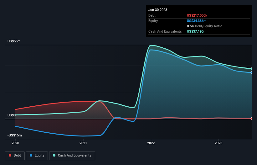Click the 2022 x-axis label
Viewport: 257px width, 165px height.
point(151,143)
